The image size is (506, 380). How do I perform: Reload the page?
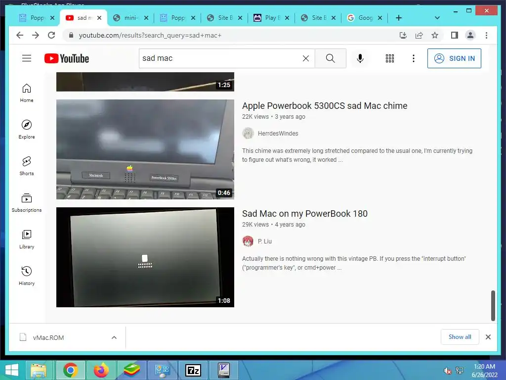pos(51,35)
